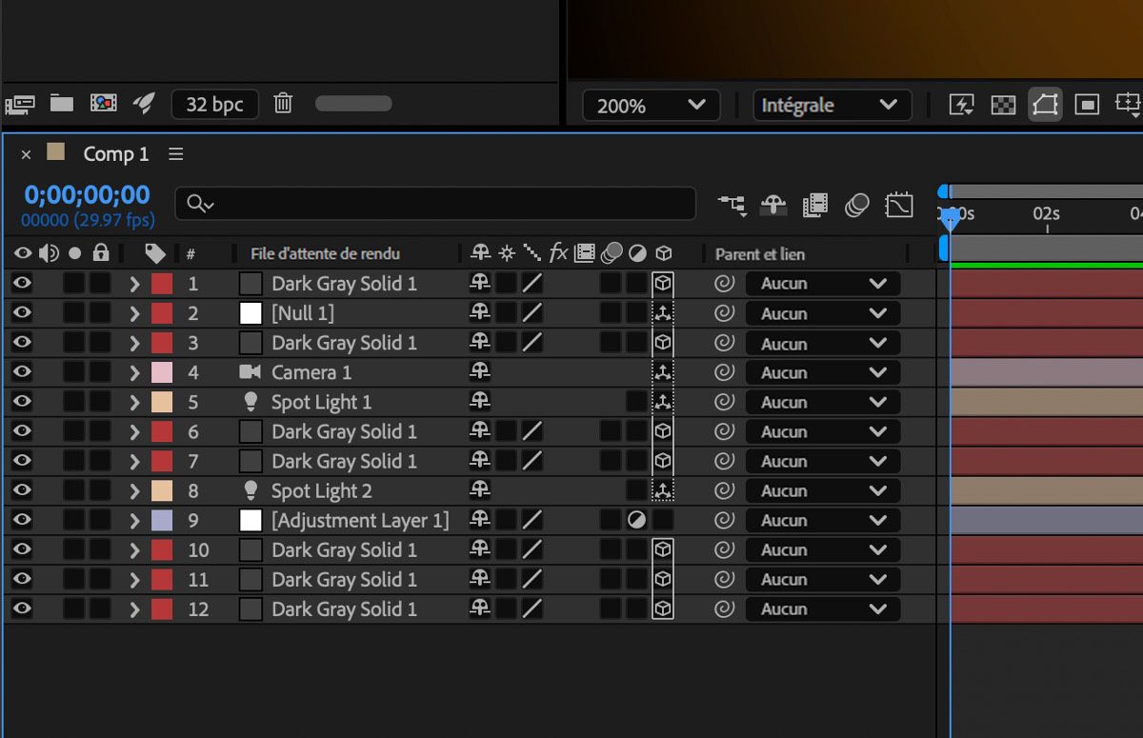This screenshot has height=738, width=1143.
Task: Create a new folder in Project panel
Action: coord(62,103)
